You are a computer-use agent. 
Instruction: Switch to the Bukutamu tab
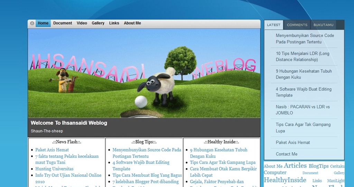(323, 25)
